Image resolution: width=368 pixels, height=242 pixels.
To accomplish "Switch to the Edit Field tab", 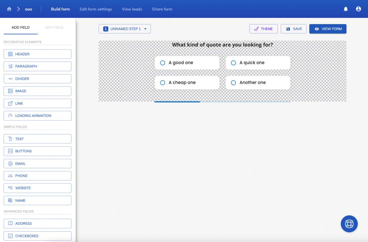I will tap(55, 27).
